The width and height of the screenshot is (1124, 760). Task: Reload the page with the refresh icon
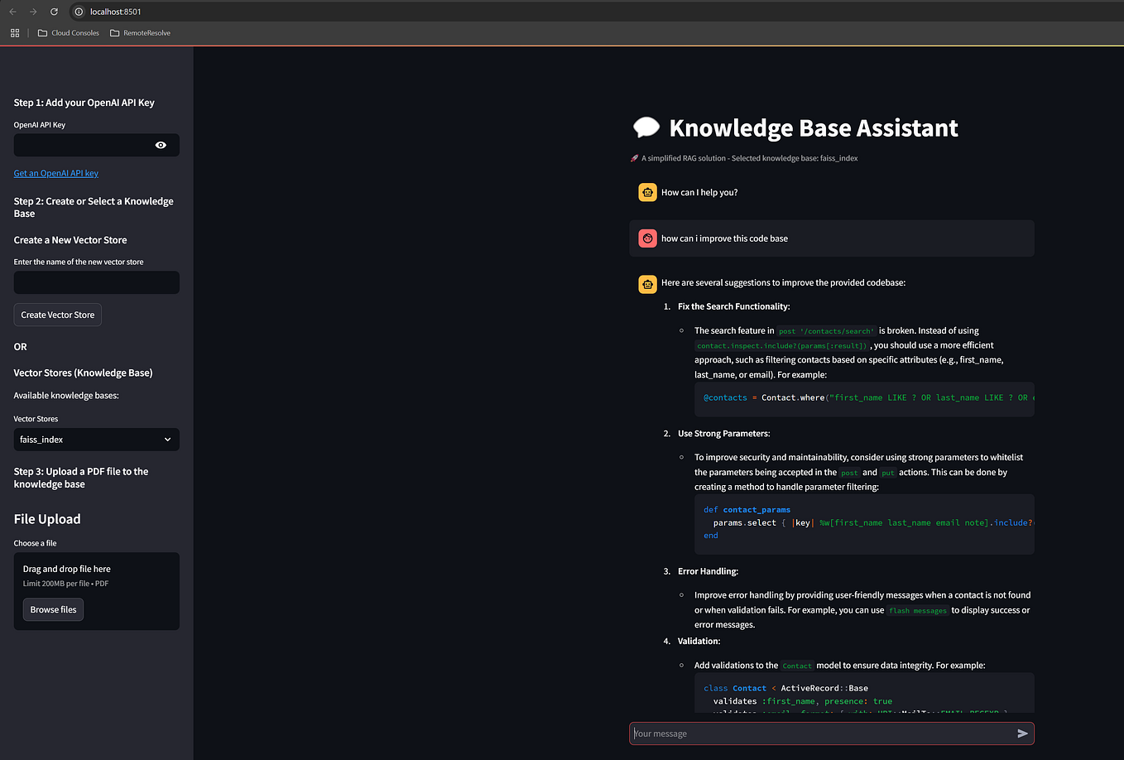coord(53,12)
